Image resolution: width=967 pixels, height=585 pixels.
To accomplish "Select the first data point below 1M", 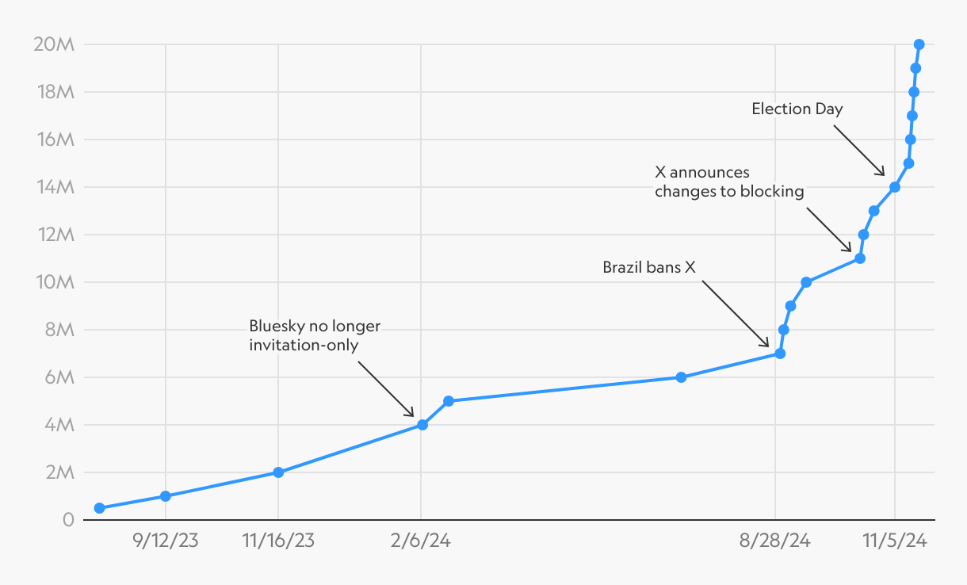I will [x=99, y=508].
